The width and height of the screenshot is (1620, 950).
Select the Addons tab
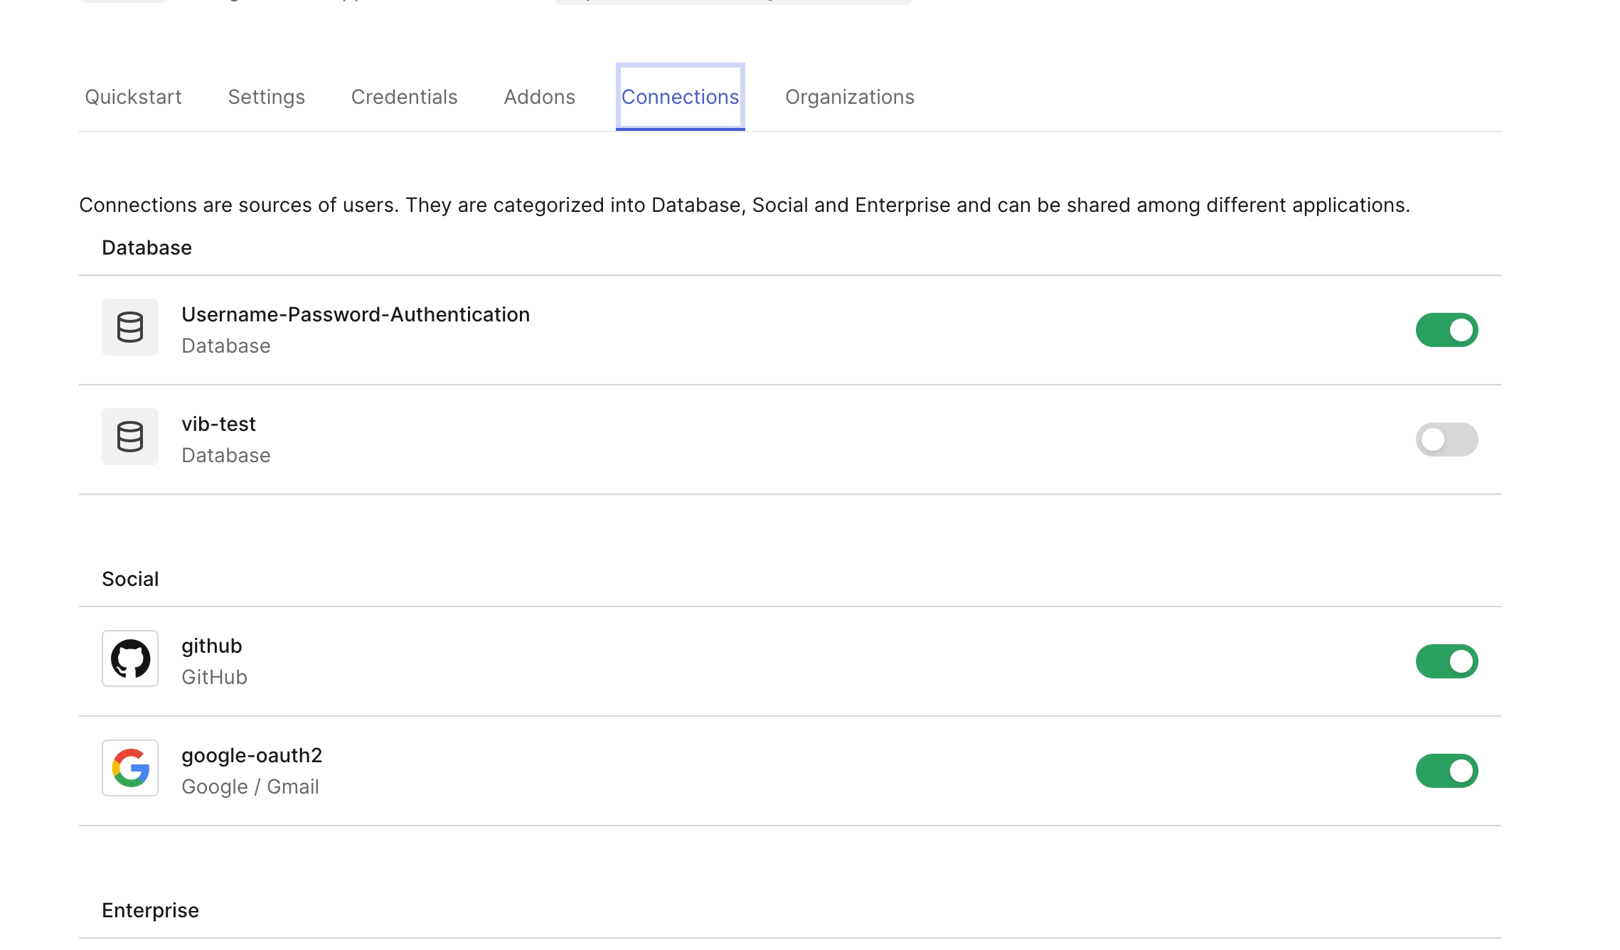tap(539, 97)
